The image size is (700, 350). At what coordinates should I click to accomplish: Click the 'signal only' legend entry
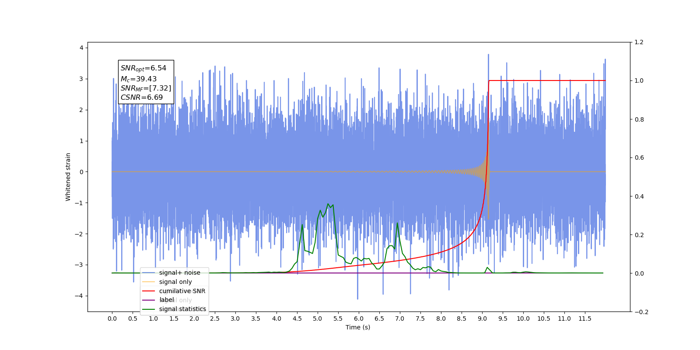pos(175,282)
